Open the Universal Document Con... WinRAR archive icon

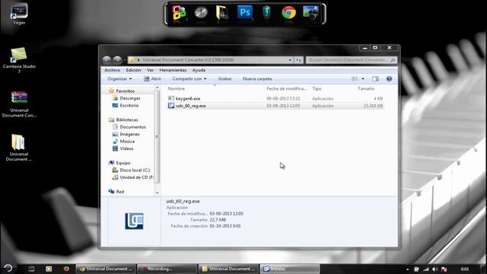[19, 104]
